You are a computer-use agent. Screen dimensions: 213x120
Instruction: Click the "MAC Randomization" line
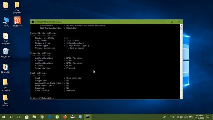[58, 28]
